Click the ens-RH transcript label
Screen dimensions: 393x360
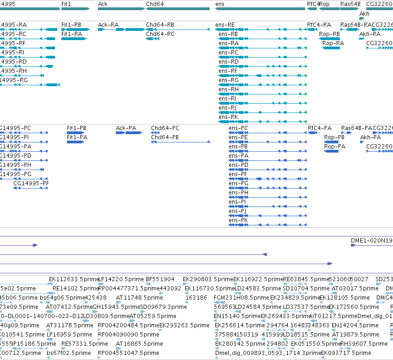point(229,89)
